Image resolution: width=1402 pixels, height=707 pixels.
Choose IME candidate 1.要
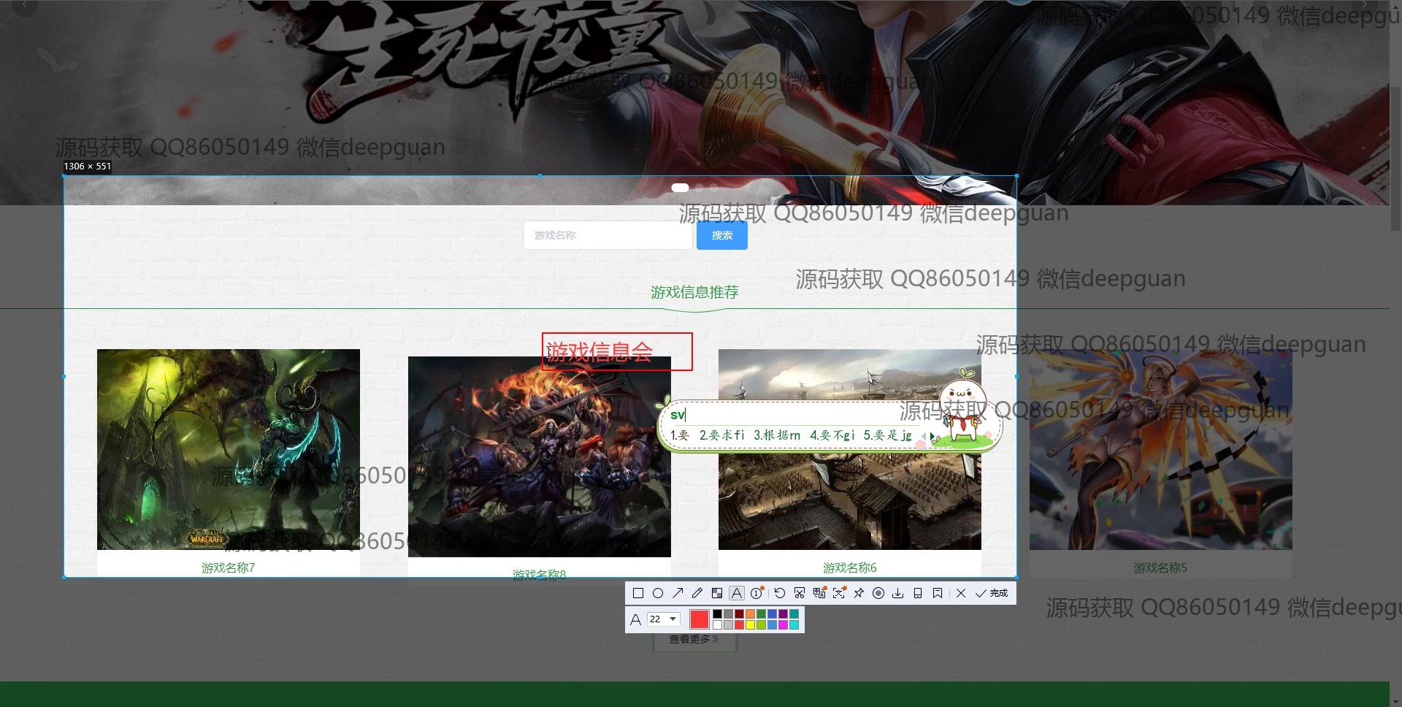pos(680,435)
